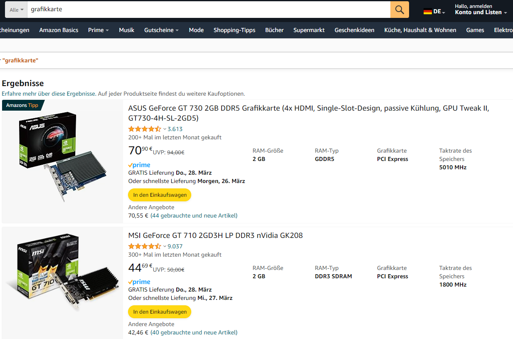Click 'Erfahre mehr über diese Ergebnisse' link

coord(48,94)
